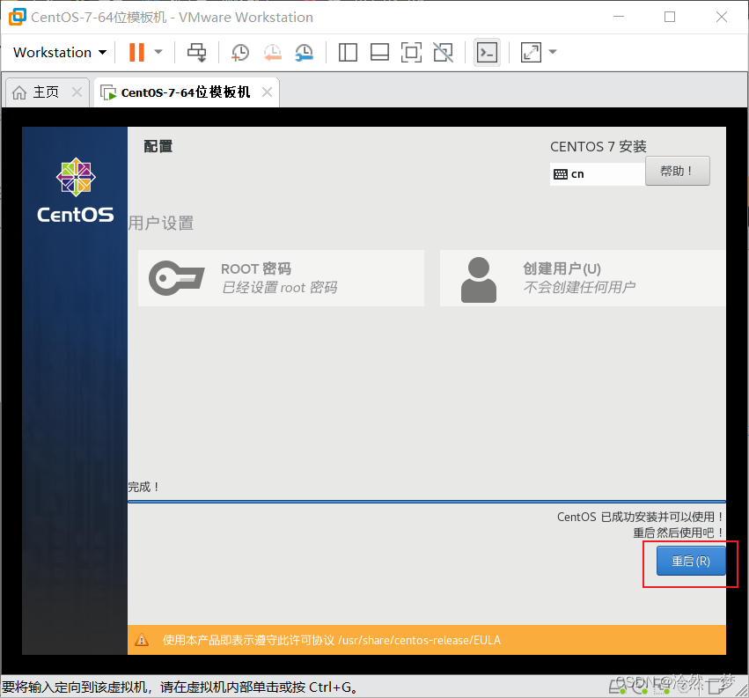Maximize the VMware Workstation window
This screenshot has height=698, width=749.
[670, 17]
